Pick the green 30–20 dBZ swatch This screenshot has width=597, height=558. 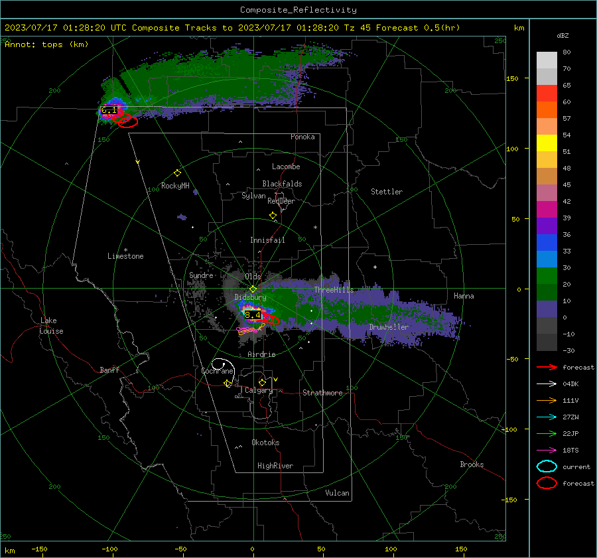[x=547, y=276]
